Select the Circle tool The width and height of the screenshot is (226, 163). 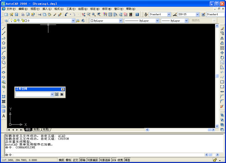4,58
